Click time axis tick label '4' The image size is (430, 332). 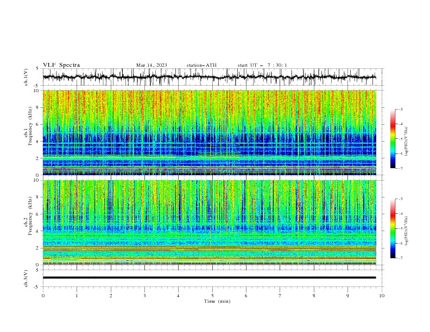coord(178,296)
